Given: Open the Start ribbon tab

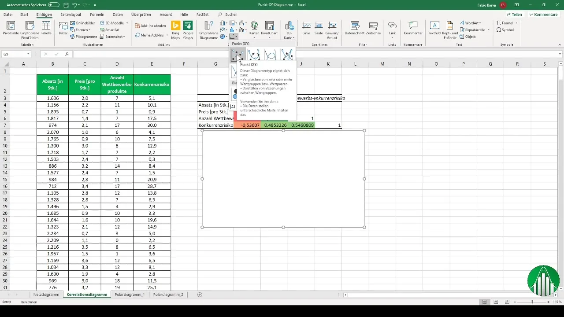Looking at the screenshot, I should tap(24, 15).
